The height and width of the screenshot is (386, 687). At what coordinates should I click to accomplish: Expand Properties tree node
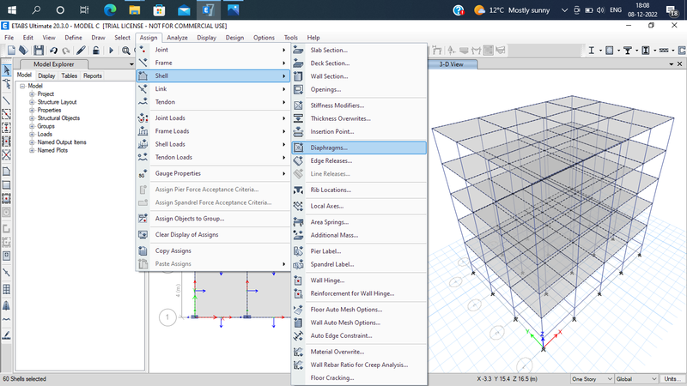click(x=32, y=111)
